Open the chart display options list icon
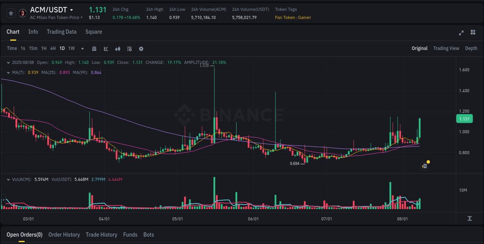 click(x=129, y=48)
